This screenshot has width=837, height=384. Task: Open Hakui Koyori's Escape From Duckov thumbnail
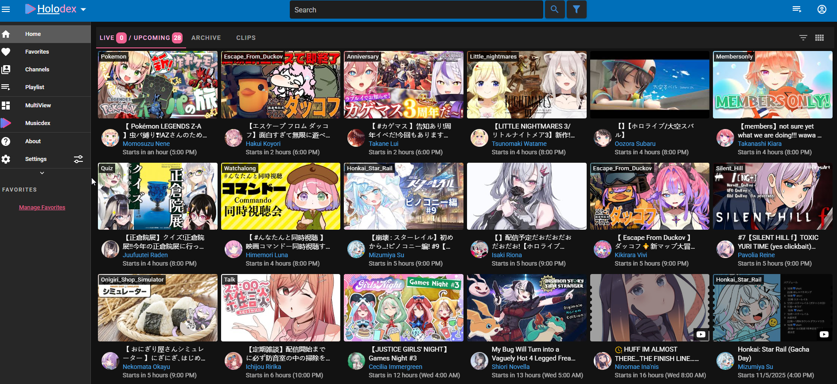(x=280, y=85)
